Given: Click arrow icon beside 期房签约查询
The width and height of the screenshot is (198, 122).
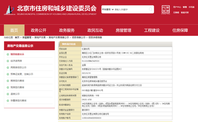Looking at the screenshot, I should tap(8, 81).
